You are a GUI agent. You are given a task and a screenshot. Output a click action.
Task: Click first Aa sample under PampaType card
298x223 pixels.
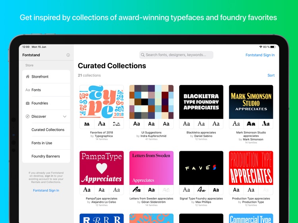point(87,190)
